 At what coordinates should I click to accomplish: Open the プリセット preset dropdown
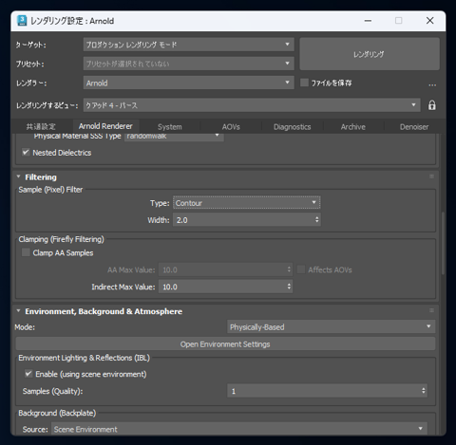coord(189,64)
